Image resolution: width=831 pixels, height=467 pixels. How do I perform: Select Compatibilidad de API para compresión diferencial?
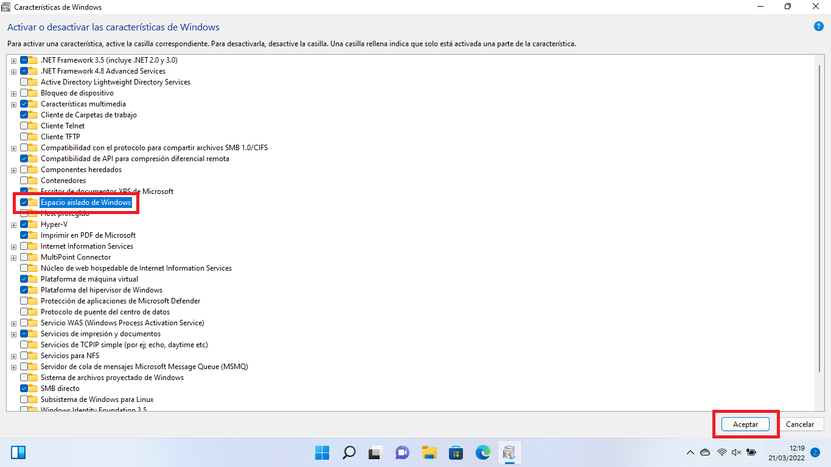pyautogui.click(x=135, y=159)
